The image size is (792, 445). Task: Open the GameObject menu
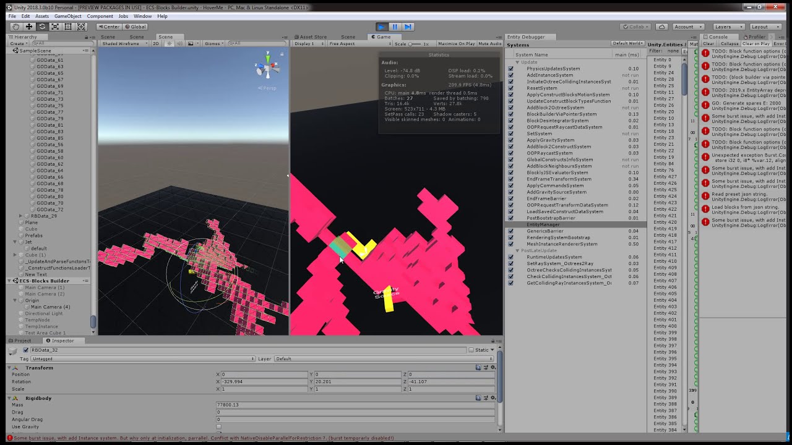pyautogui.click(x=67, y=16)
